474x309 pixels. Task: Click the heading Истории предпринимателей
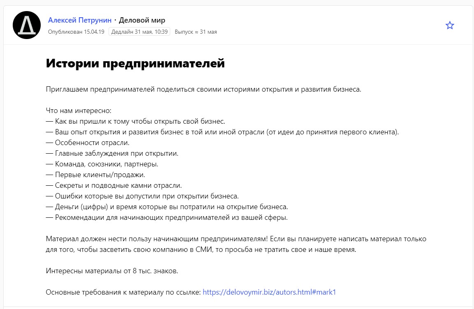pyautogui.click(x=135, y=64)
